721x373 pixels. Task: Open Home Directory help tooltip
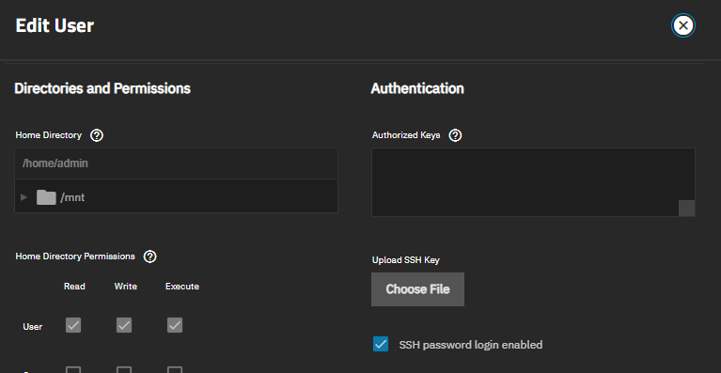click(x=97, y=135)
